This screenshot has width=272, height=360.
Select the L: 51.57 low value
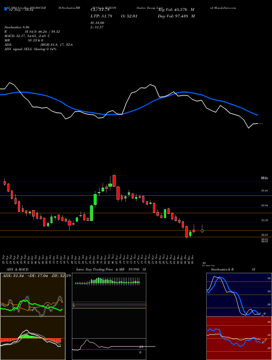click(97, 27)
